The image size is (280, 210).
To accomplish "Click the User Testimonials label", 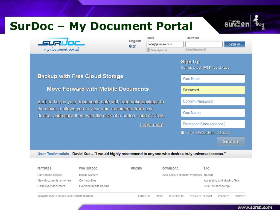I will tap(53, 154).
